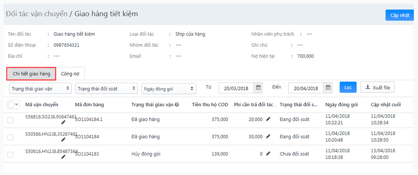
Task: Click the Lọc filter button
Action: [x=348, y=87]
